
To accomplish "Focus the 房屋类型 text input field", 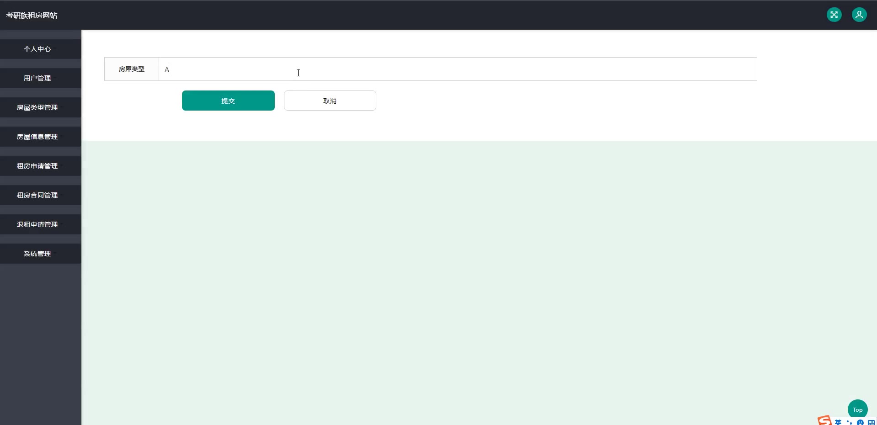I will tap(458, 69).
